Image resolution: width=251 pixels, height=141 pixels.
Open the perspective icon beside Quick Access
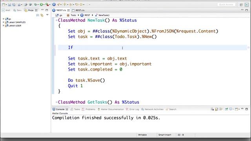(241, 5)
